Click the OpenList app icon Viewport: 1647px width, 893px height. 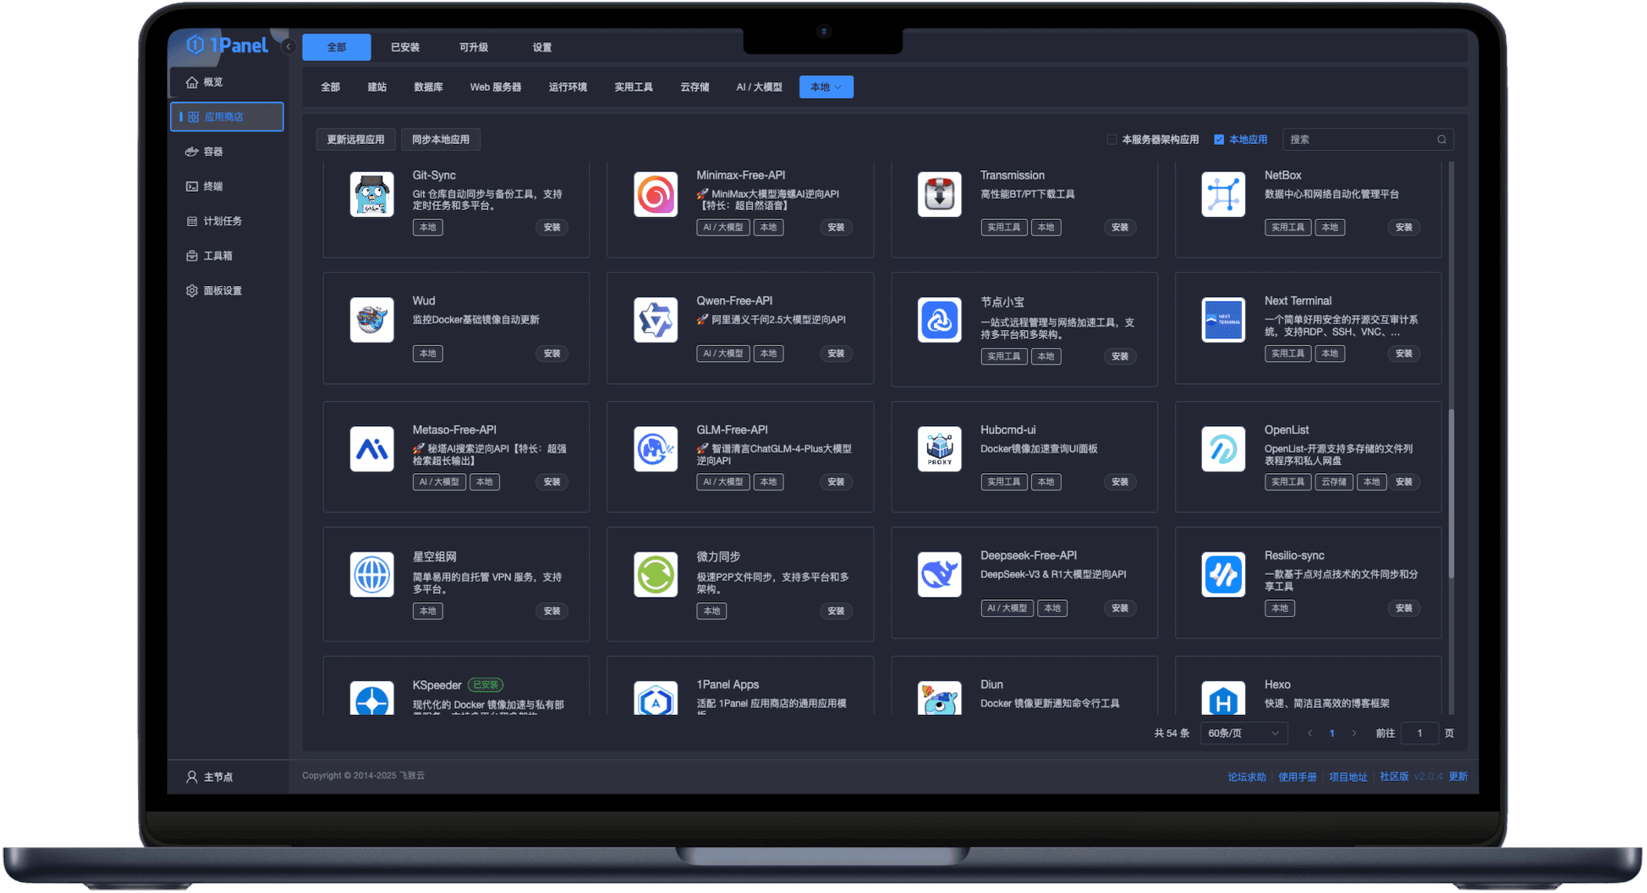(x=1223, y=449)
